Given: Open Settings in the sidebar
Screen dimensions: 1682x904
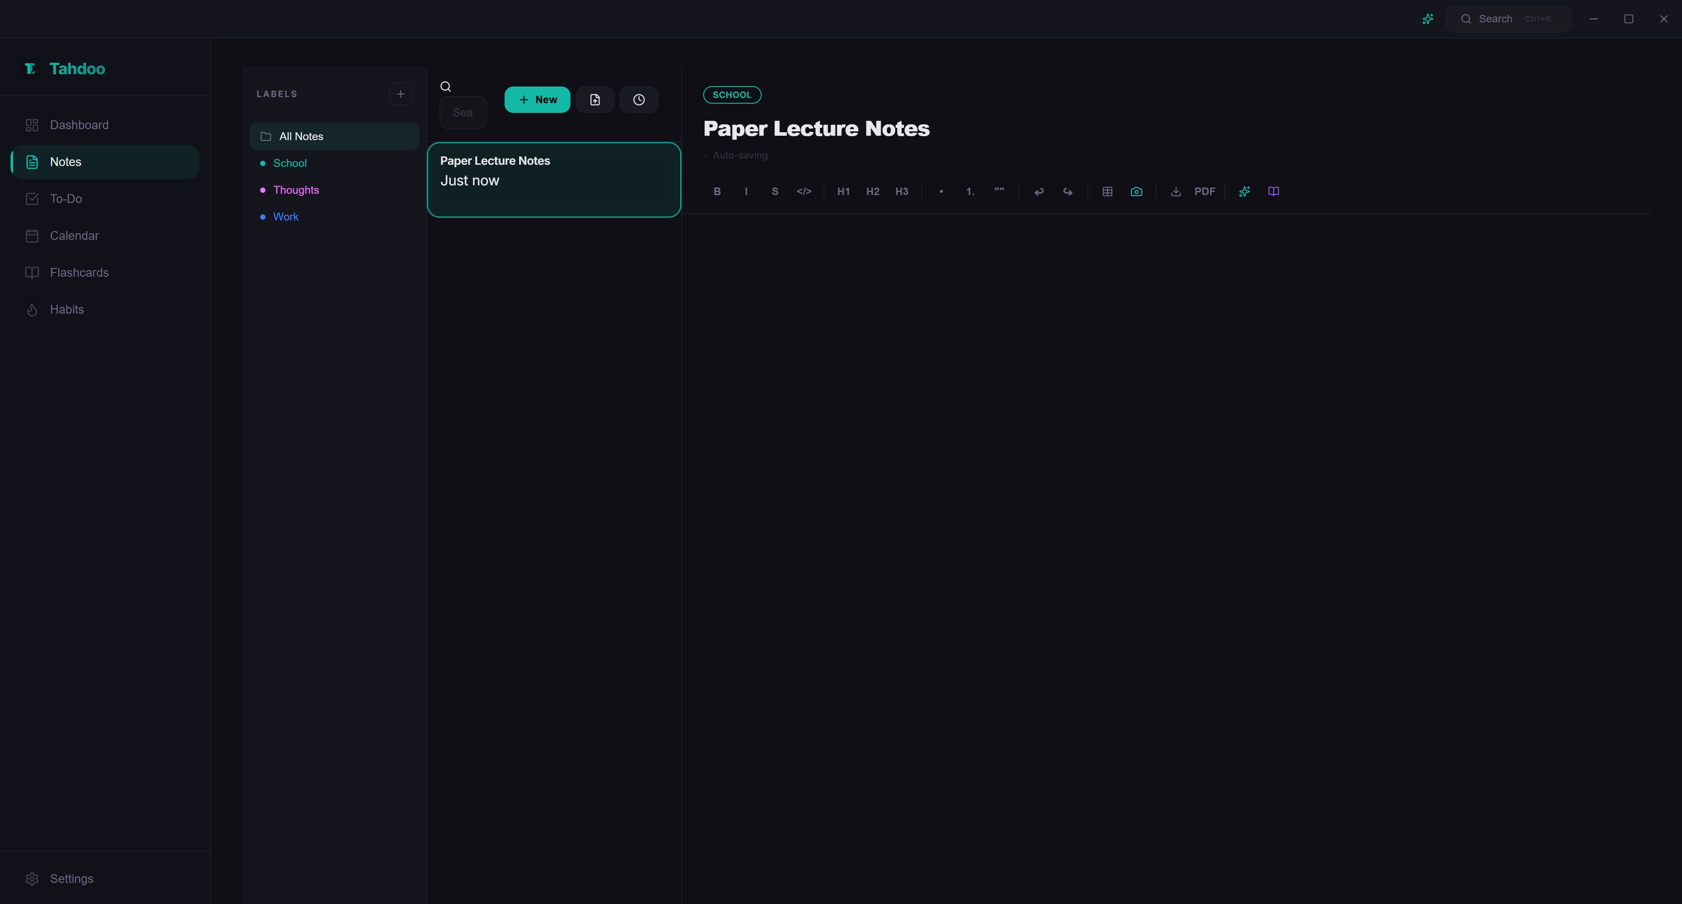Looking at the screenshot, I should pos(105,879).
